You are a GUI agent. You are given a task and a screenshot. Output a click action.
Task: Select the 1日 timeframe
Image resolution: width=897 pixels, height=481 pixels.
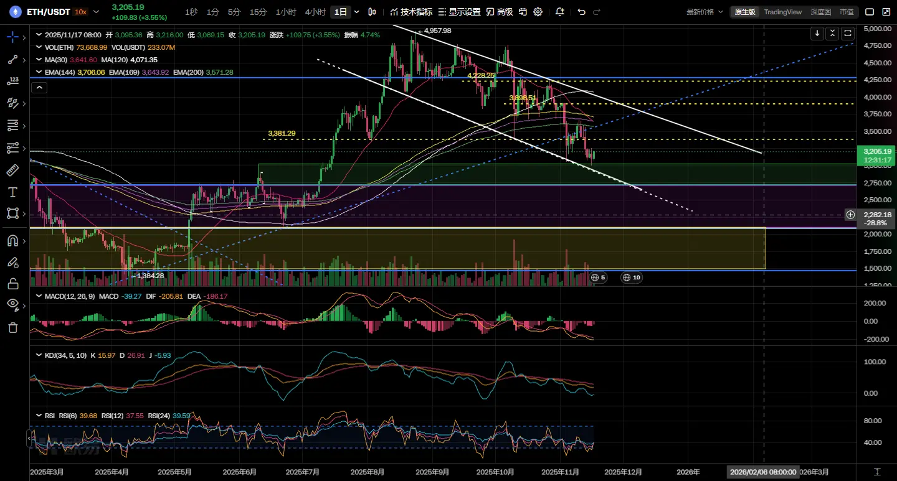pos(341,12)
